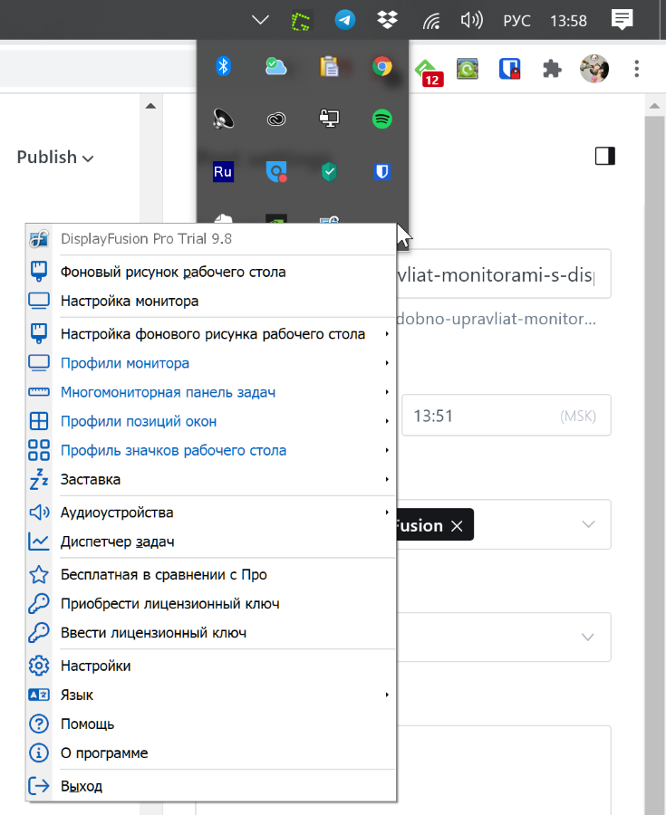Open Spotify from the tray overflow
Screen dimensions: 666x815
pos(382,119)
